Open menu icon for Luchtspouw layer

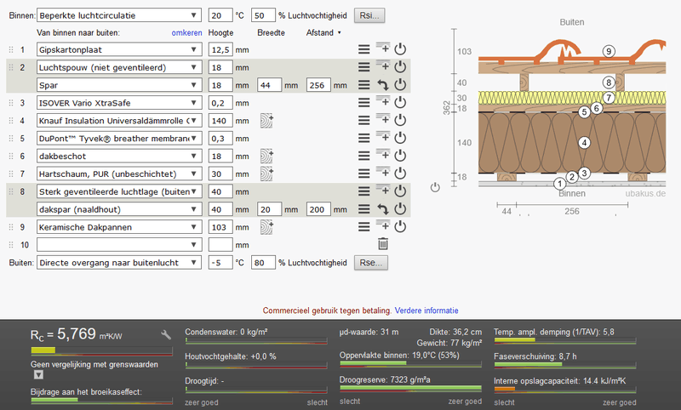click(364, 67)
